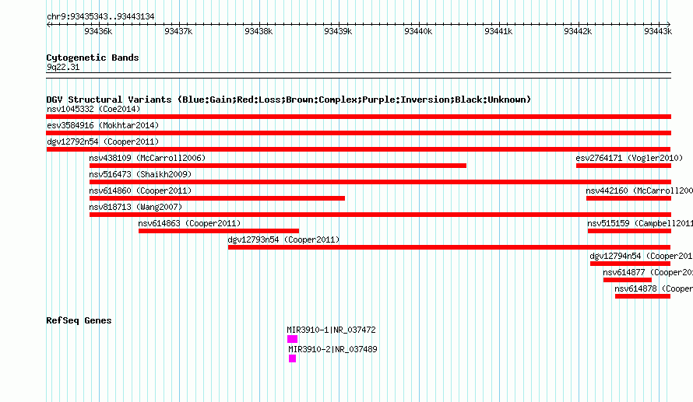
Task: Click the magenta MIR3910-2 gene box
Action: [292, 358]
